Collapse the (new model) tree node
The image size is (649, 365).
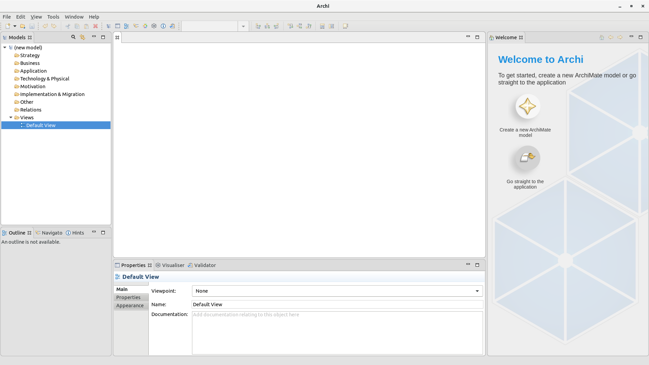[x=4, y=47]
